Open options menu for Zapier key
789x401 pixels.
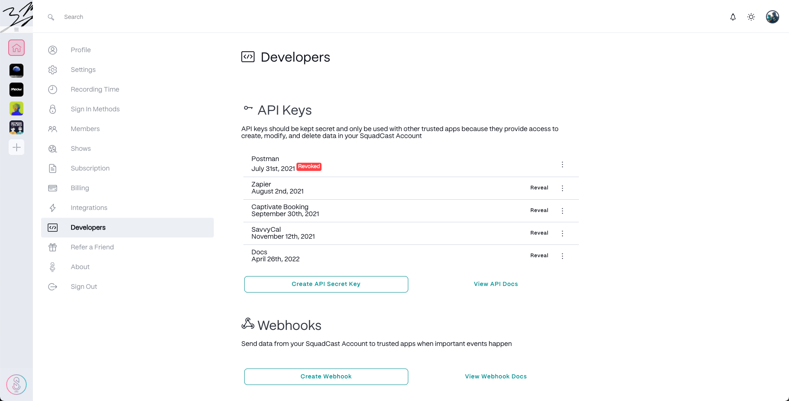[x=562, y=188]
